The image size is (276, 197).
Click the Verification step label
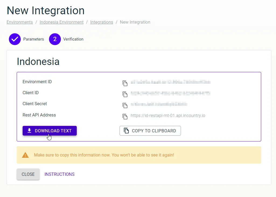(73, 39)
